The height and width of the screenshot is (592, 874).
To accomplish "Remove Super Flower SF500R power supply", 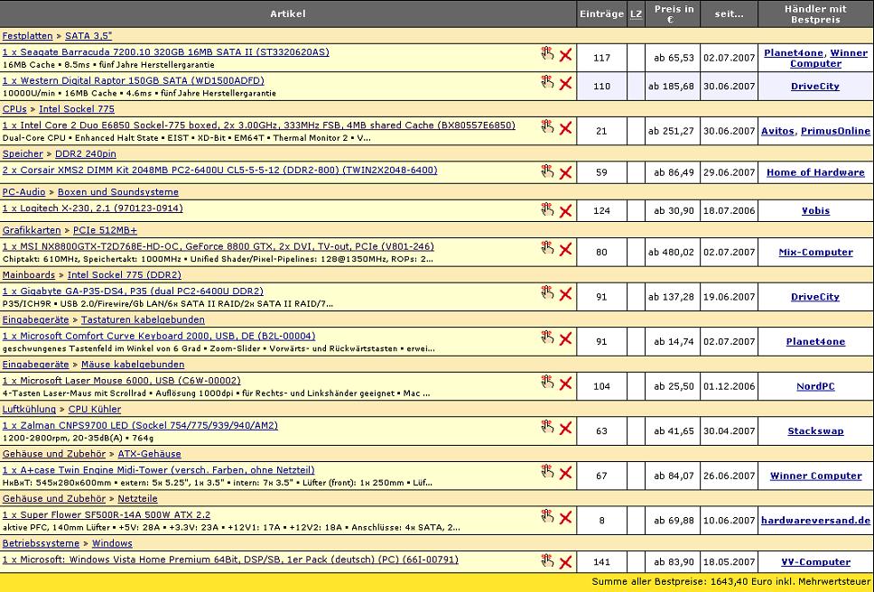I will pyautogui.click(x=565, y=518).
